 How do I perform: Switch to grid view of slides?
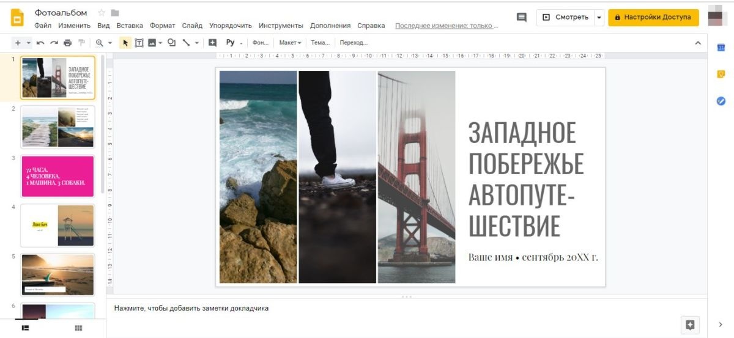[78, 328]
